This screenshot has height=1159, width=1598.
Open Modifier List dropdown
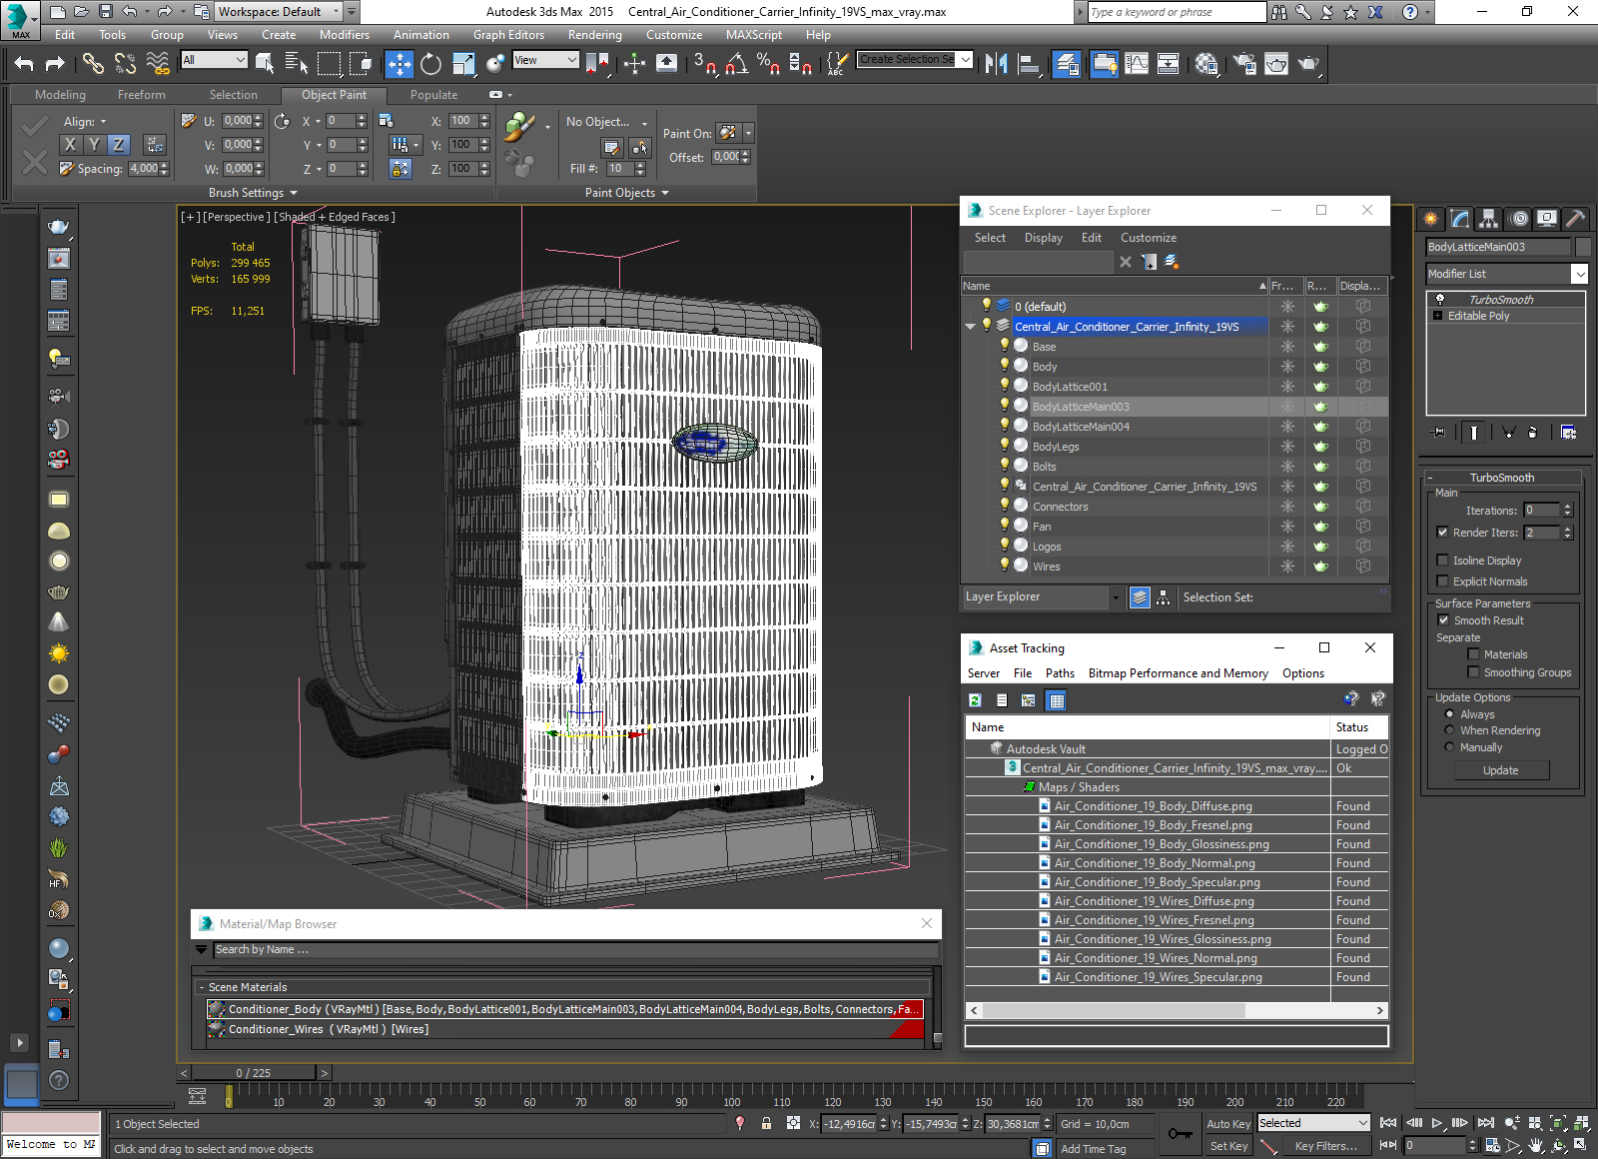[1579, 274]
